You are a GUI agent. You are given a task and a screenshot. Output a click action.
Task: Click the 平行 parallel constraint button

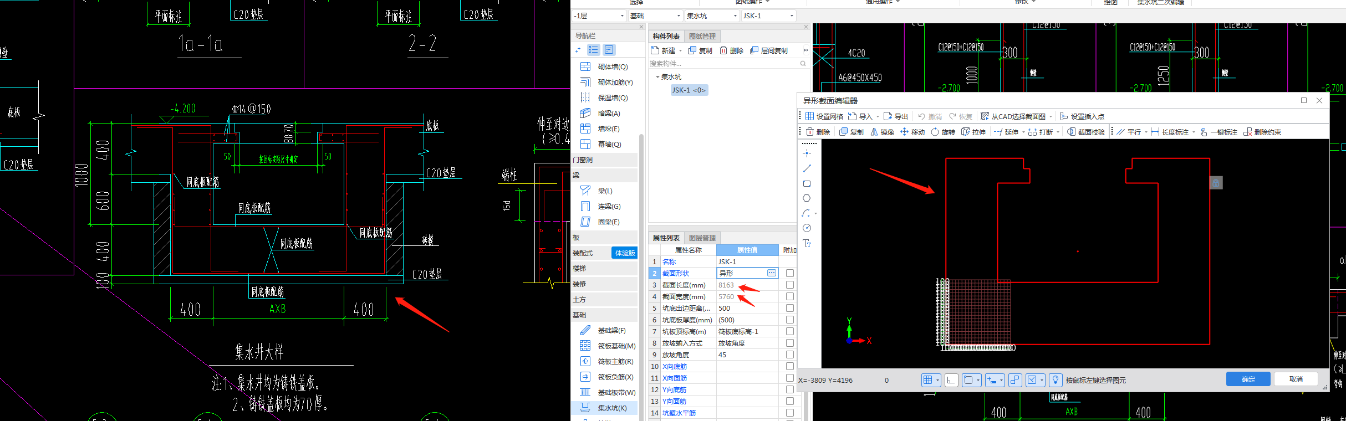tap(1129, 132)
